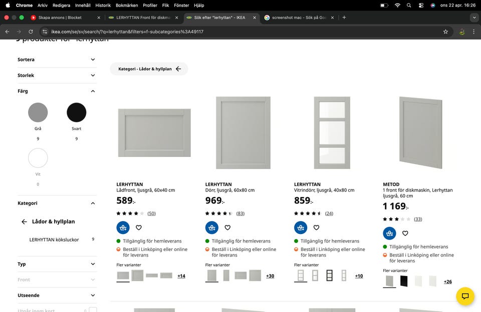
Task: Filter by the Svart color swatch
Action: [77, 112]
